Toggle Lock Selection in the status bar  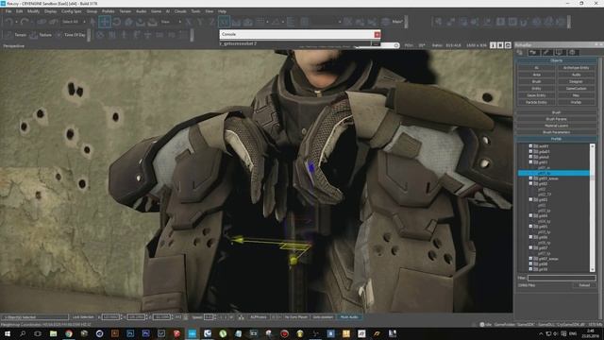click(x=83, y=317)
